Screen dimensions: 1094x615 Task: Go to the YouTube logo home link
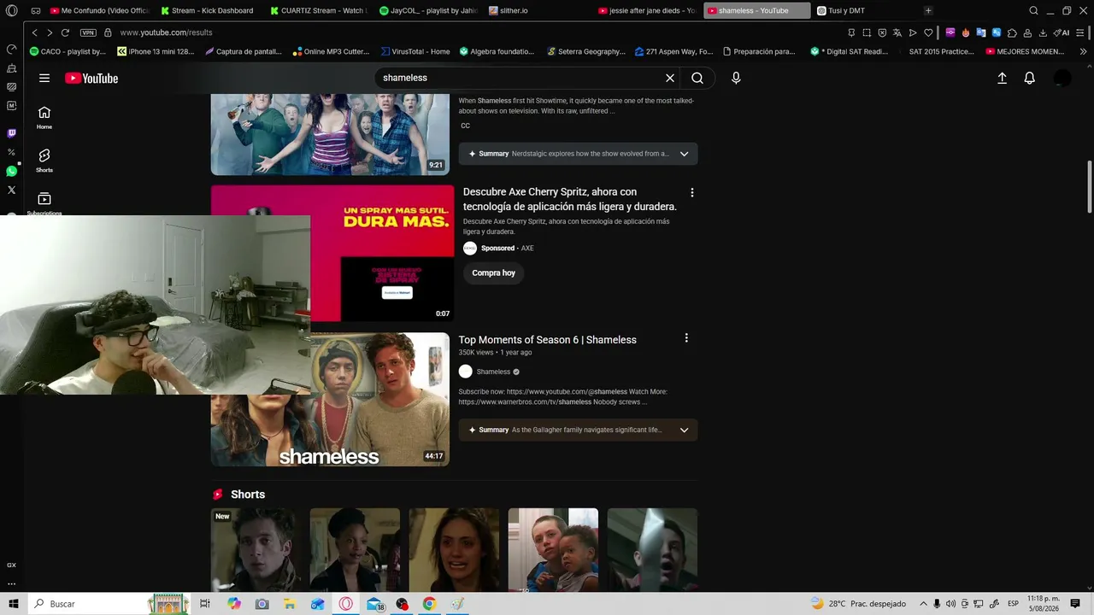click(91, 79)
